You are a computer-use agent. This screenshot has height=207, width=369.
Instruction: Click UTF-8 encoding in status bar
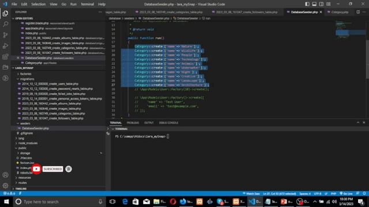pyautogui.click(x=318, y=194)
